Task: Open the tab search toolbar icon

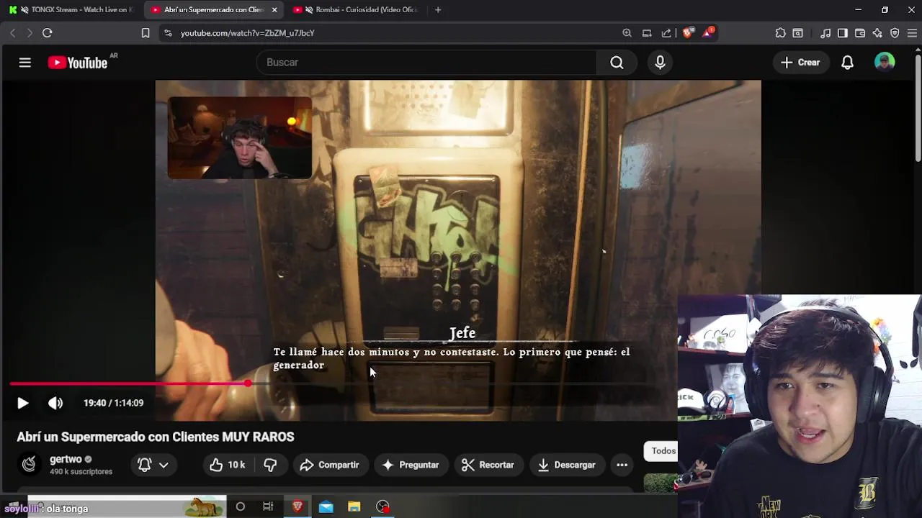Action: pos(798,33)
